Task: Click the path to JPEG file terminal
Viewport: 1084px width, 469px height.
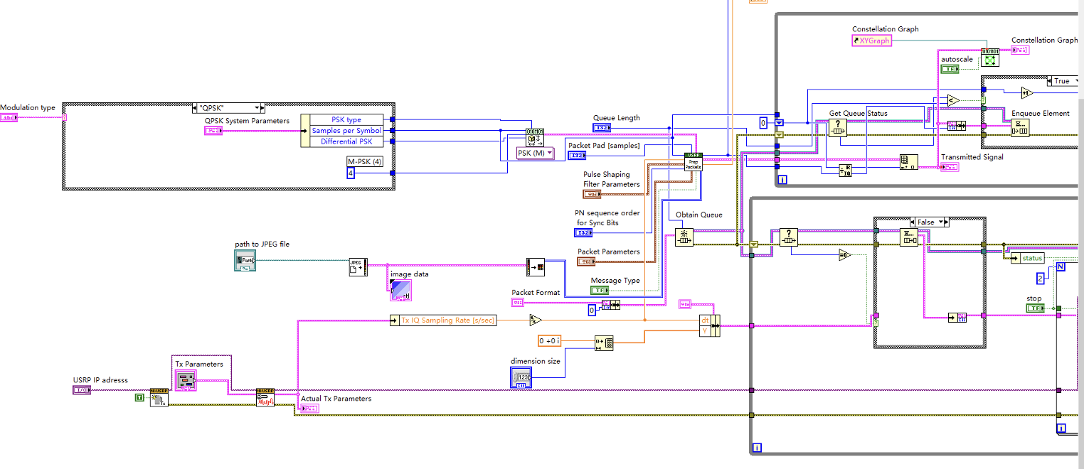Action: (x=245, y=261)
